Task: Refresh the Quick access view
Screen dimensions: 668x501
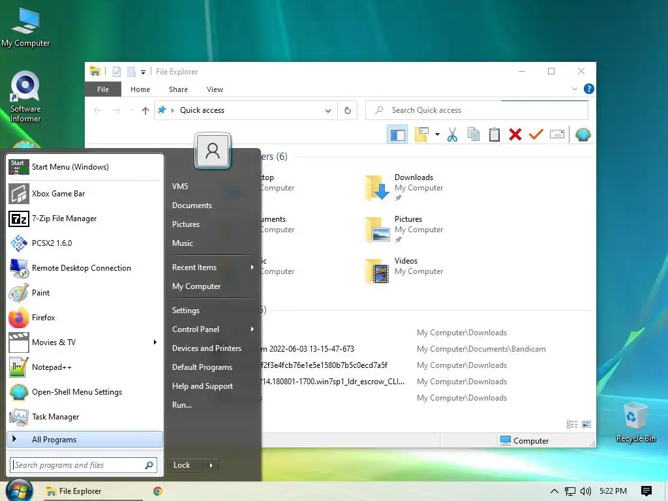Action: (x=348, y=111)
